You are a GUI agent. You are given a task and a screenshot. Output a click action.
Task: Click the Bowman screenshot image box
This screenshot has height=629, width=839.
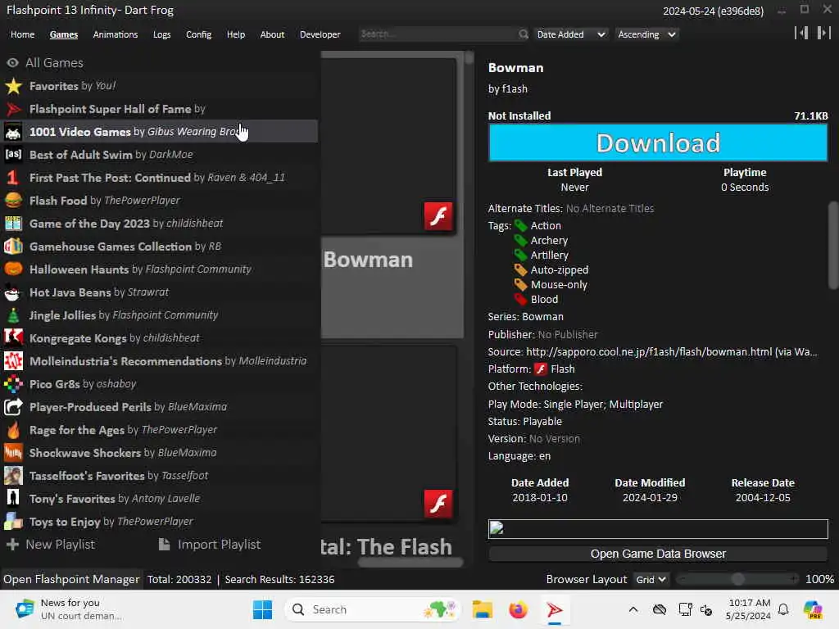658,529
